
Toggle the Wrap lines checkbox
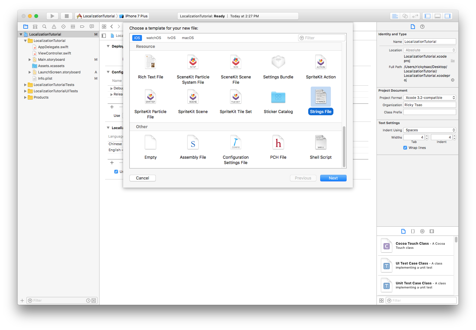click(405, 148)
